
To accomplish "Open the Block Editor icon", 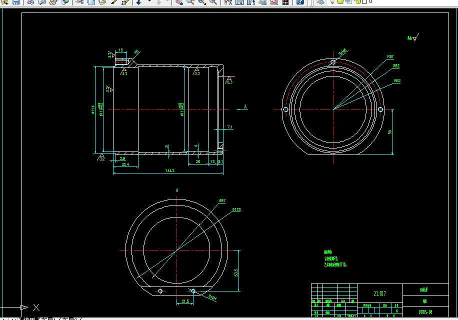I will [125, 2].
